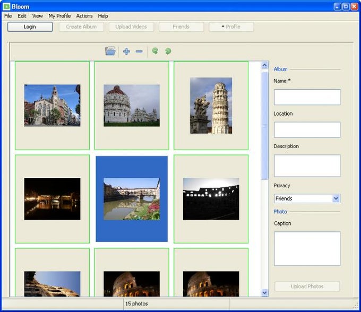This screenshot has width=361, height=312.
Task: Select the selected Ponte Vecchio river photo
Action: pyautogui.click(x=132, y=199)
